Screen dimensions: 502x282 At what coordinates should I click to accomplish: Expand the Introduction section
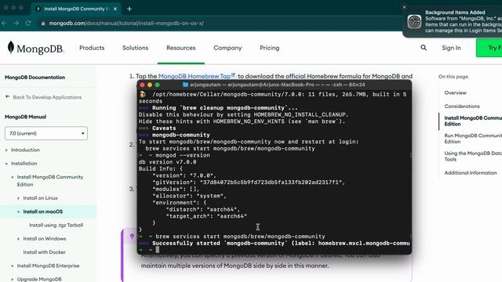click(6, 150)
